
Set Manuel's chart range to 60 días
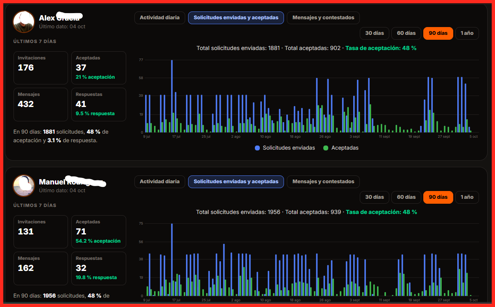point(406,197)
